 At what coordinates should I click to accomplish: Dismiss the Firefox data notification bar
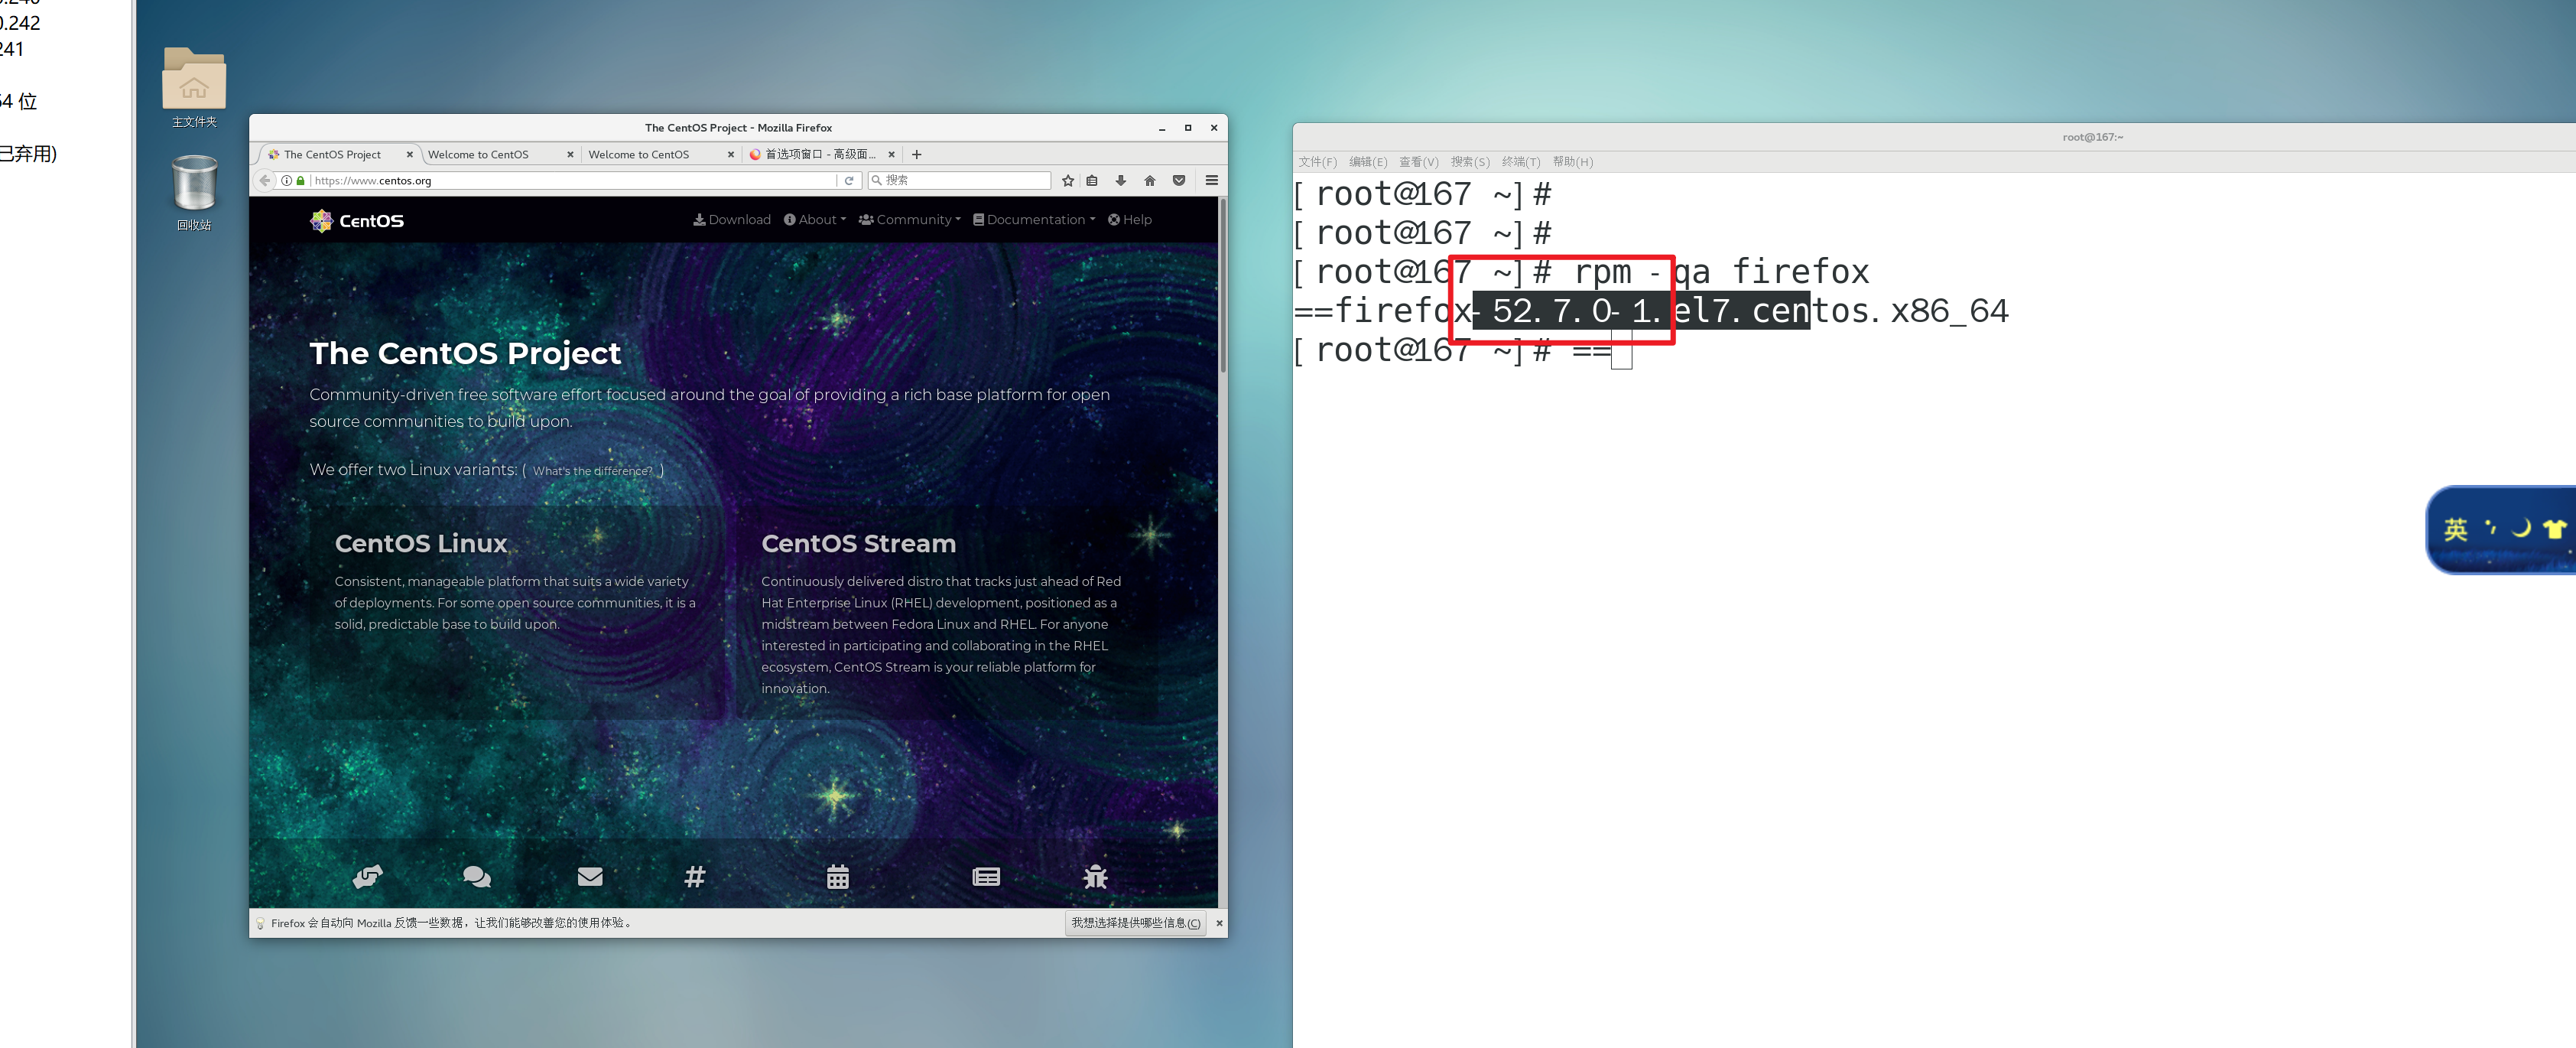1218,923
